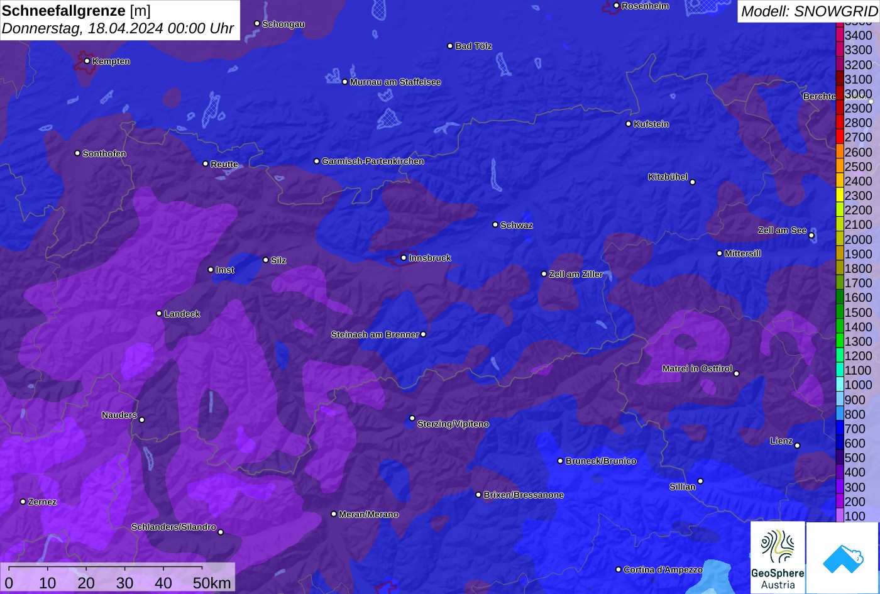Click the Mittersill marker dot
The height and width of the screenshot is (594, 880).
pos(720,253)
